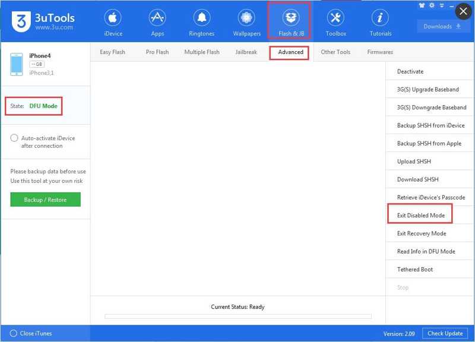Viewport: 475px width, 342px height.
Task: Click the Backup / Restore button
Action: [x=46, y=199]
